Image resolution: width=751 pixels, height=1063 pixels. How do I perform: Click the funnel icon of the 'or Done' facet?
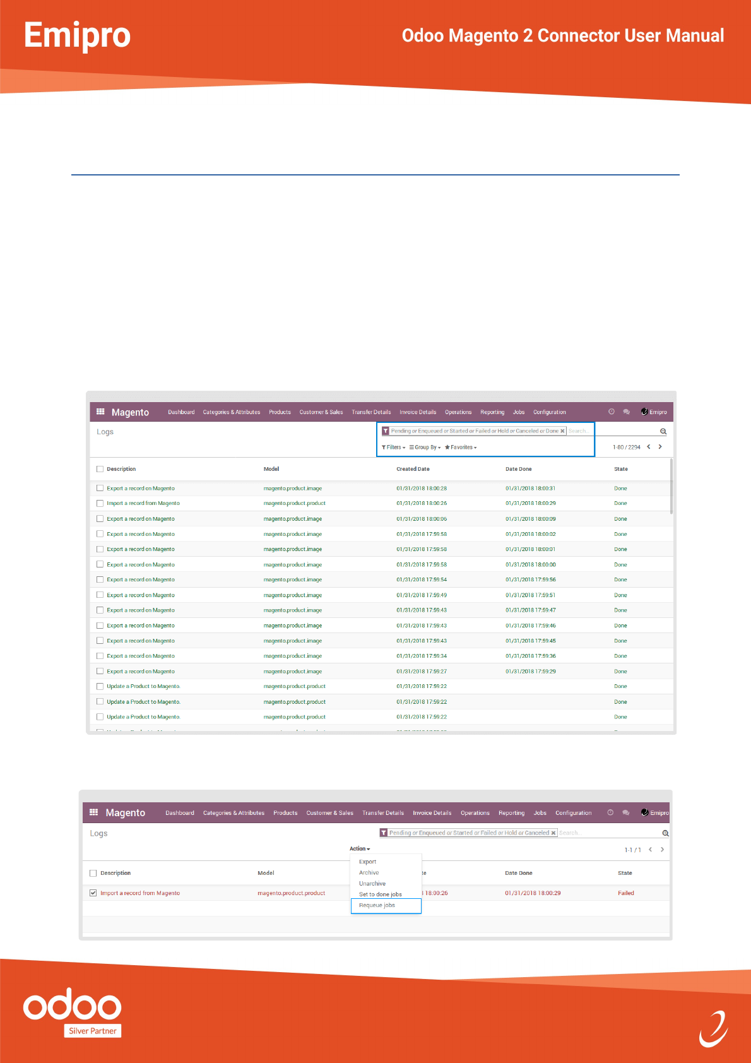click(x=386, y=431)
